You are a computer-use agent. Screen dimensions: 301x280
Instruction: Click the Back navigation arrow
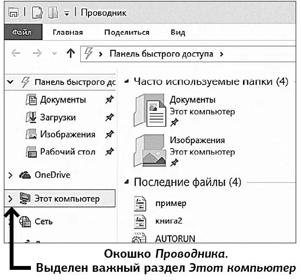click(16, 53)
